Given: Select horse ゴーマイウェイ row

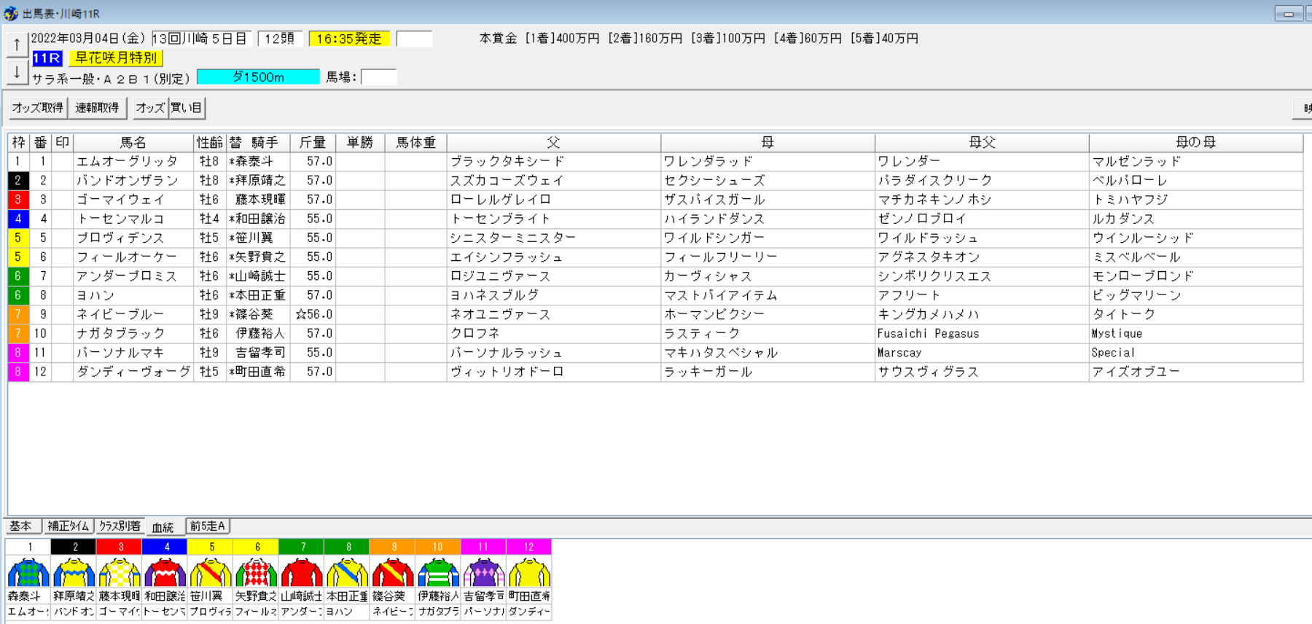Looking at the screenshot, I should coord(655,200).
